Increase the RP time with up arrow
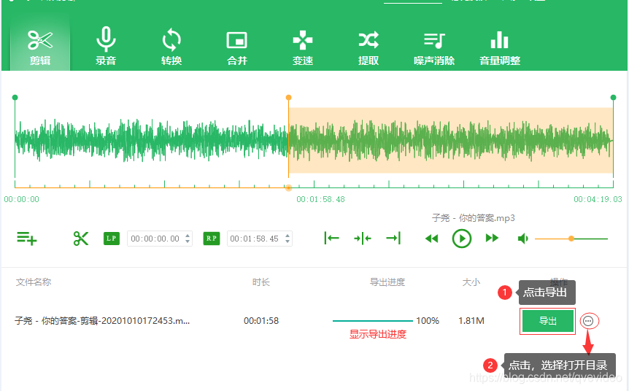629x391 pixels. click(x=288, y=236)
